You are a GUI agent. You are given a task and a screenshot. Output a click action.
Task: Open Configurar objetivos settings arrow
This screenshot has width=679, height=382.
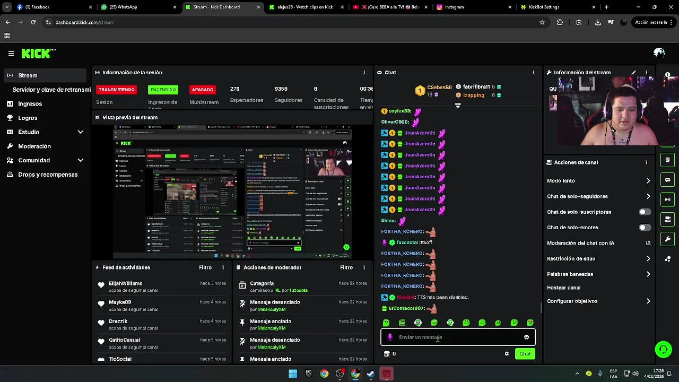pyautogui.click(x=648, y=301)
